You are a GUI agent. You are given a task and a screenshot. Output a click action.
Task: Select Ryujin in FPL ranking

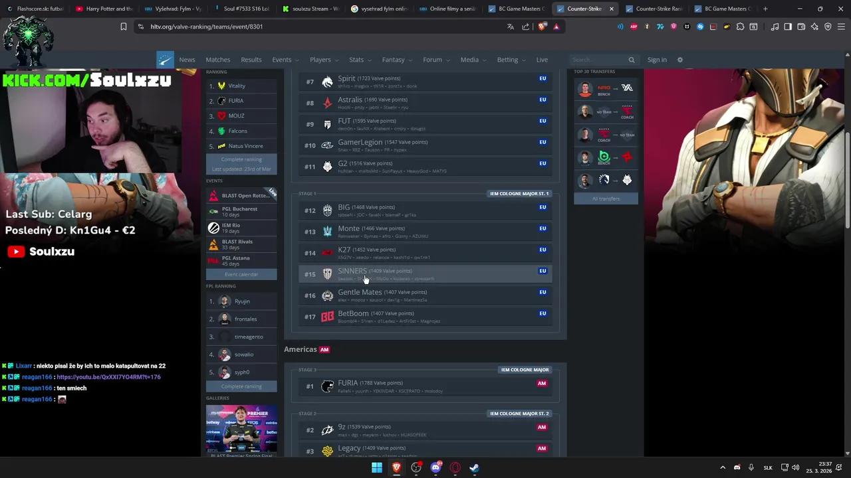click(241, 301)
